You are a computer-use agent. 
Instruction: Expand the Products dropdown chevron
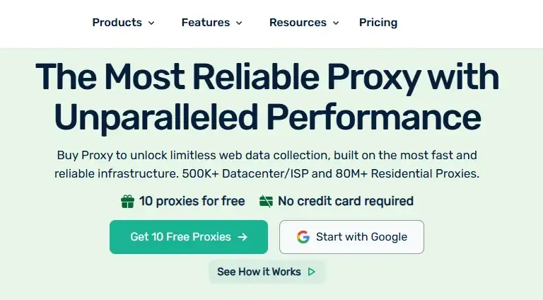tap(151, 23)
